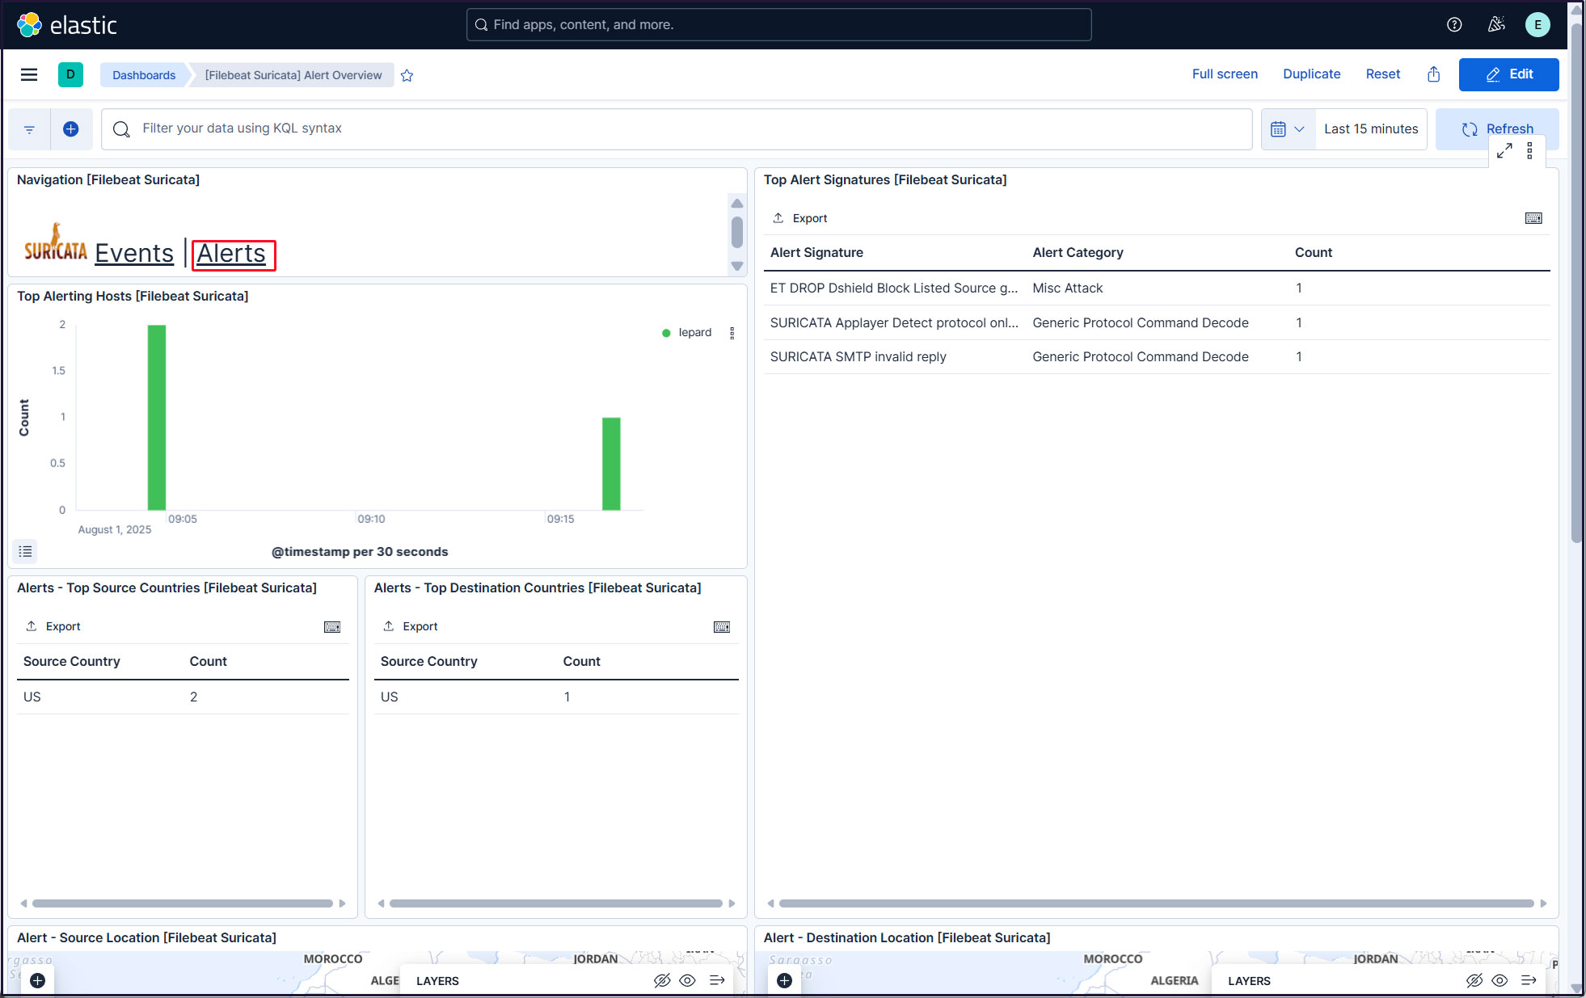
Task: Hide all layers on Destination Location map
Action: coord(1474,980)
